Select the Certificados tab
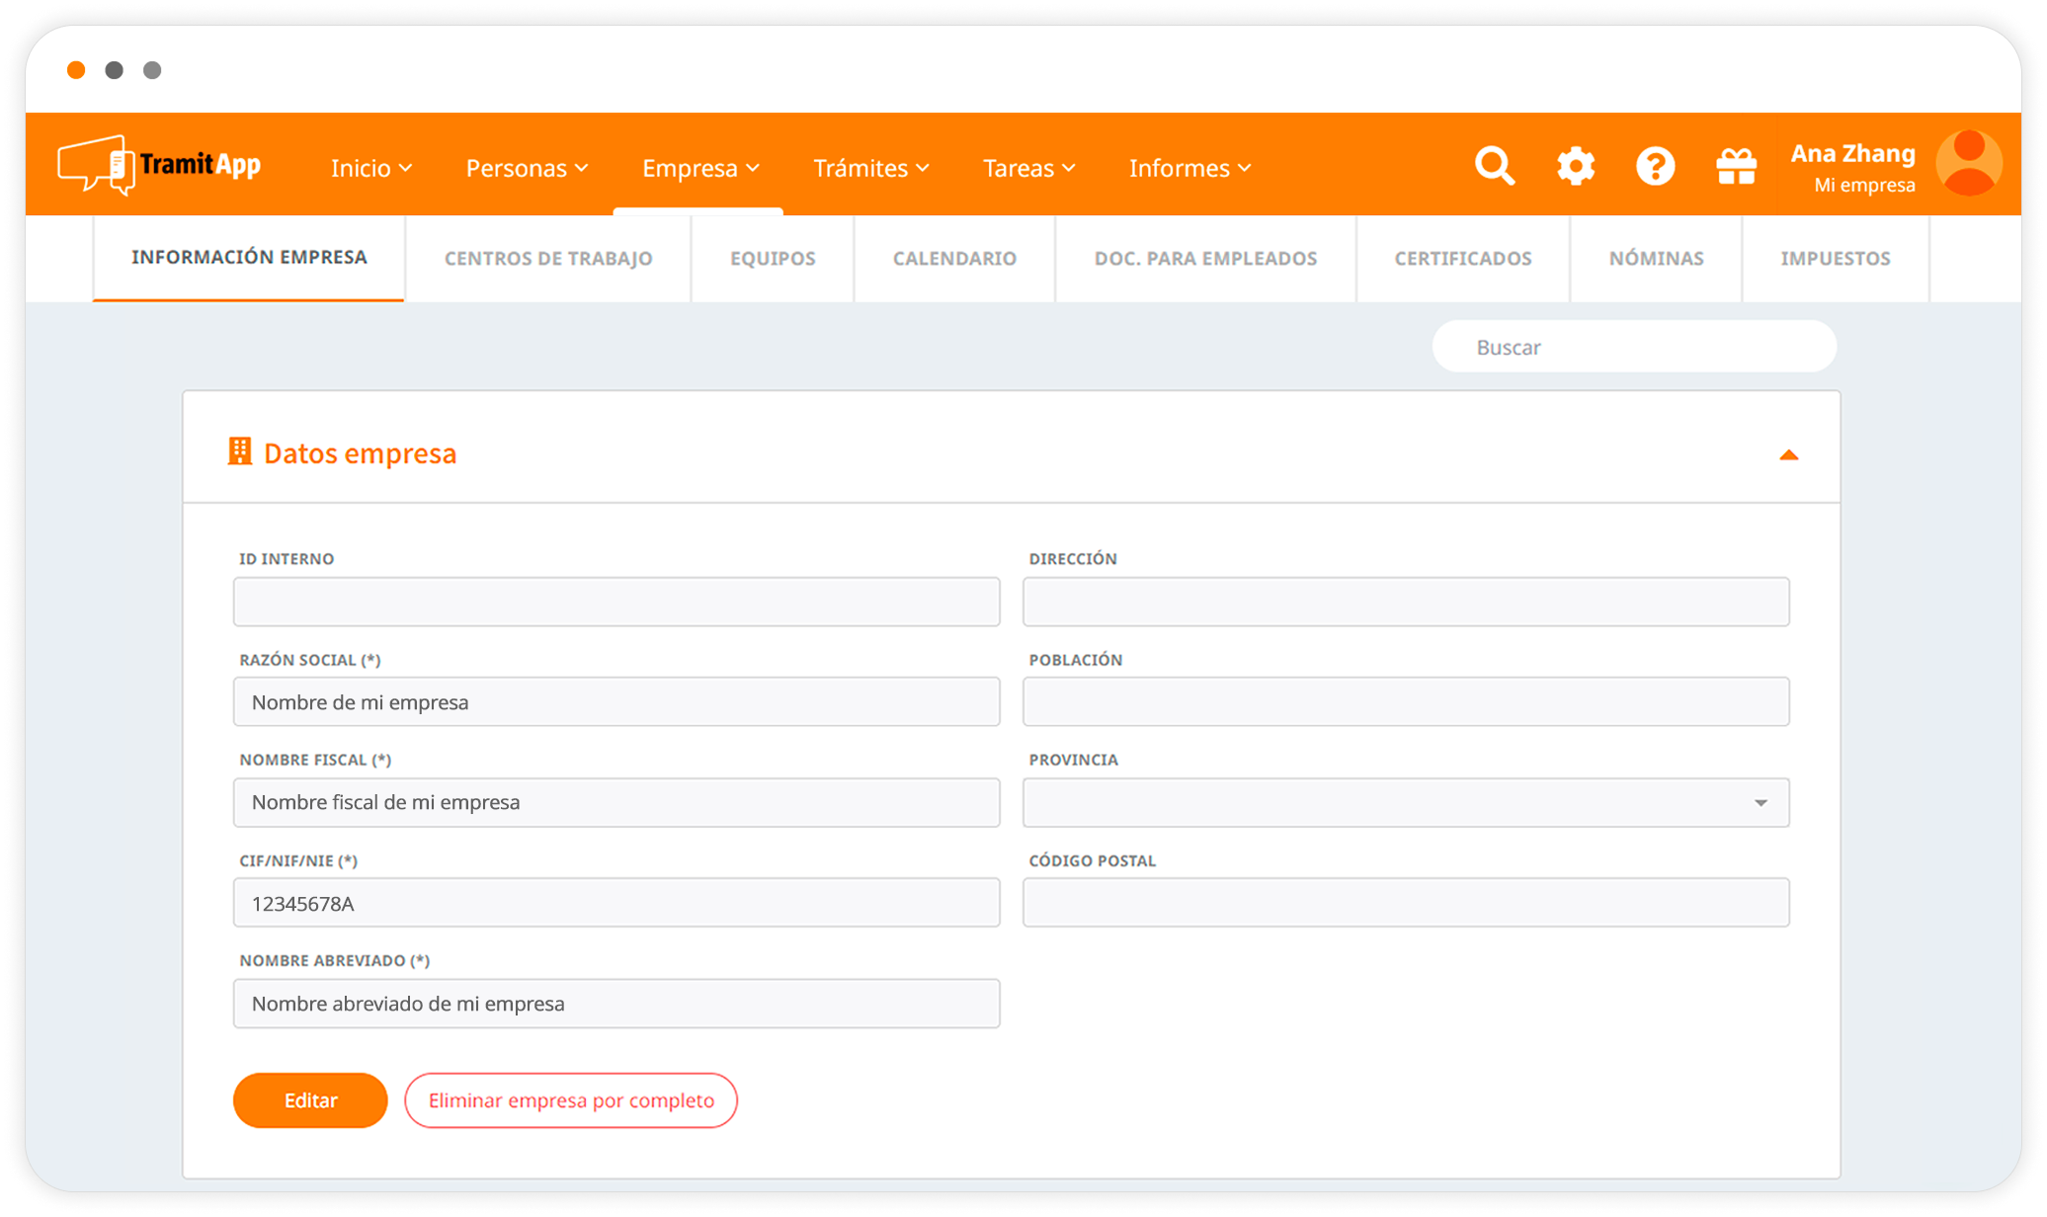Viewport: 2047px width, 1217px height. point(1462,259)
